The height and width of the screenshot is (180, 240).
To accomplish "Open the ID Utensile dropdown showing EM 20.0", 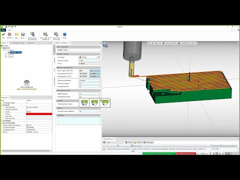I will tap(88, 57).
